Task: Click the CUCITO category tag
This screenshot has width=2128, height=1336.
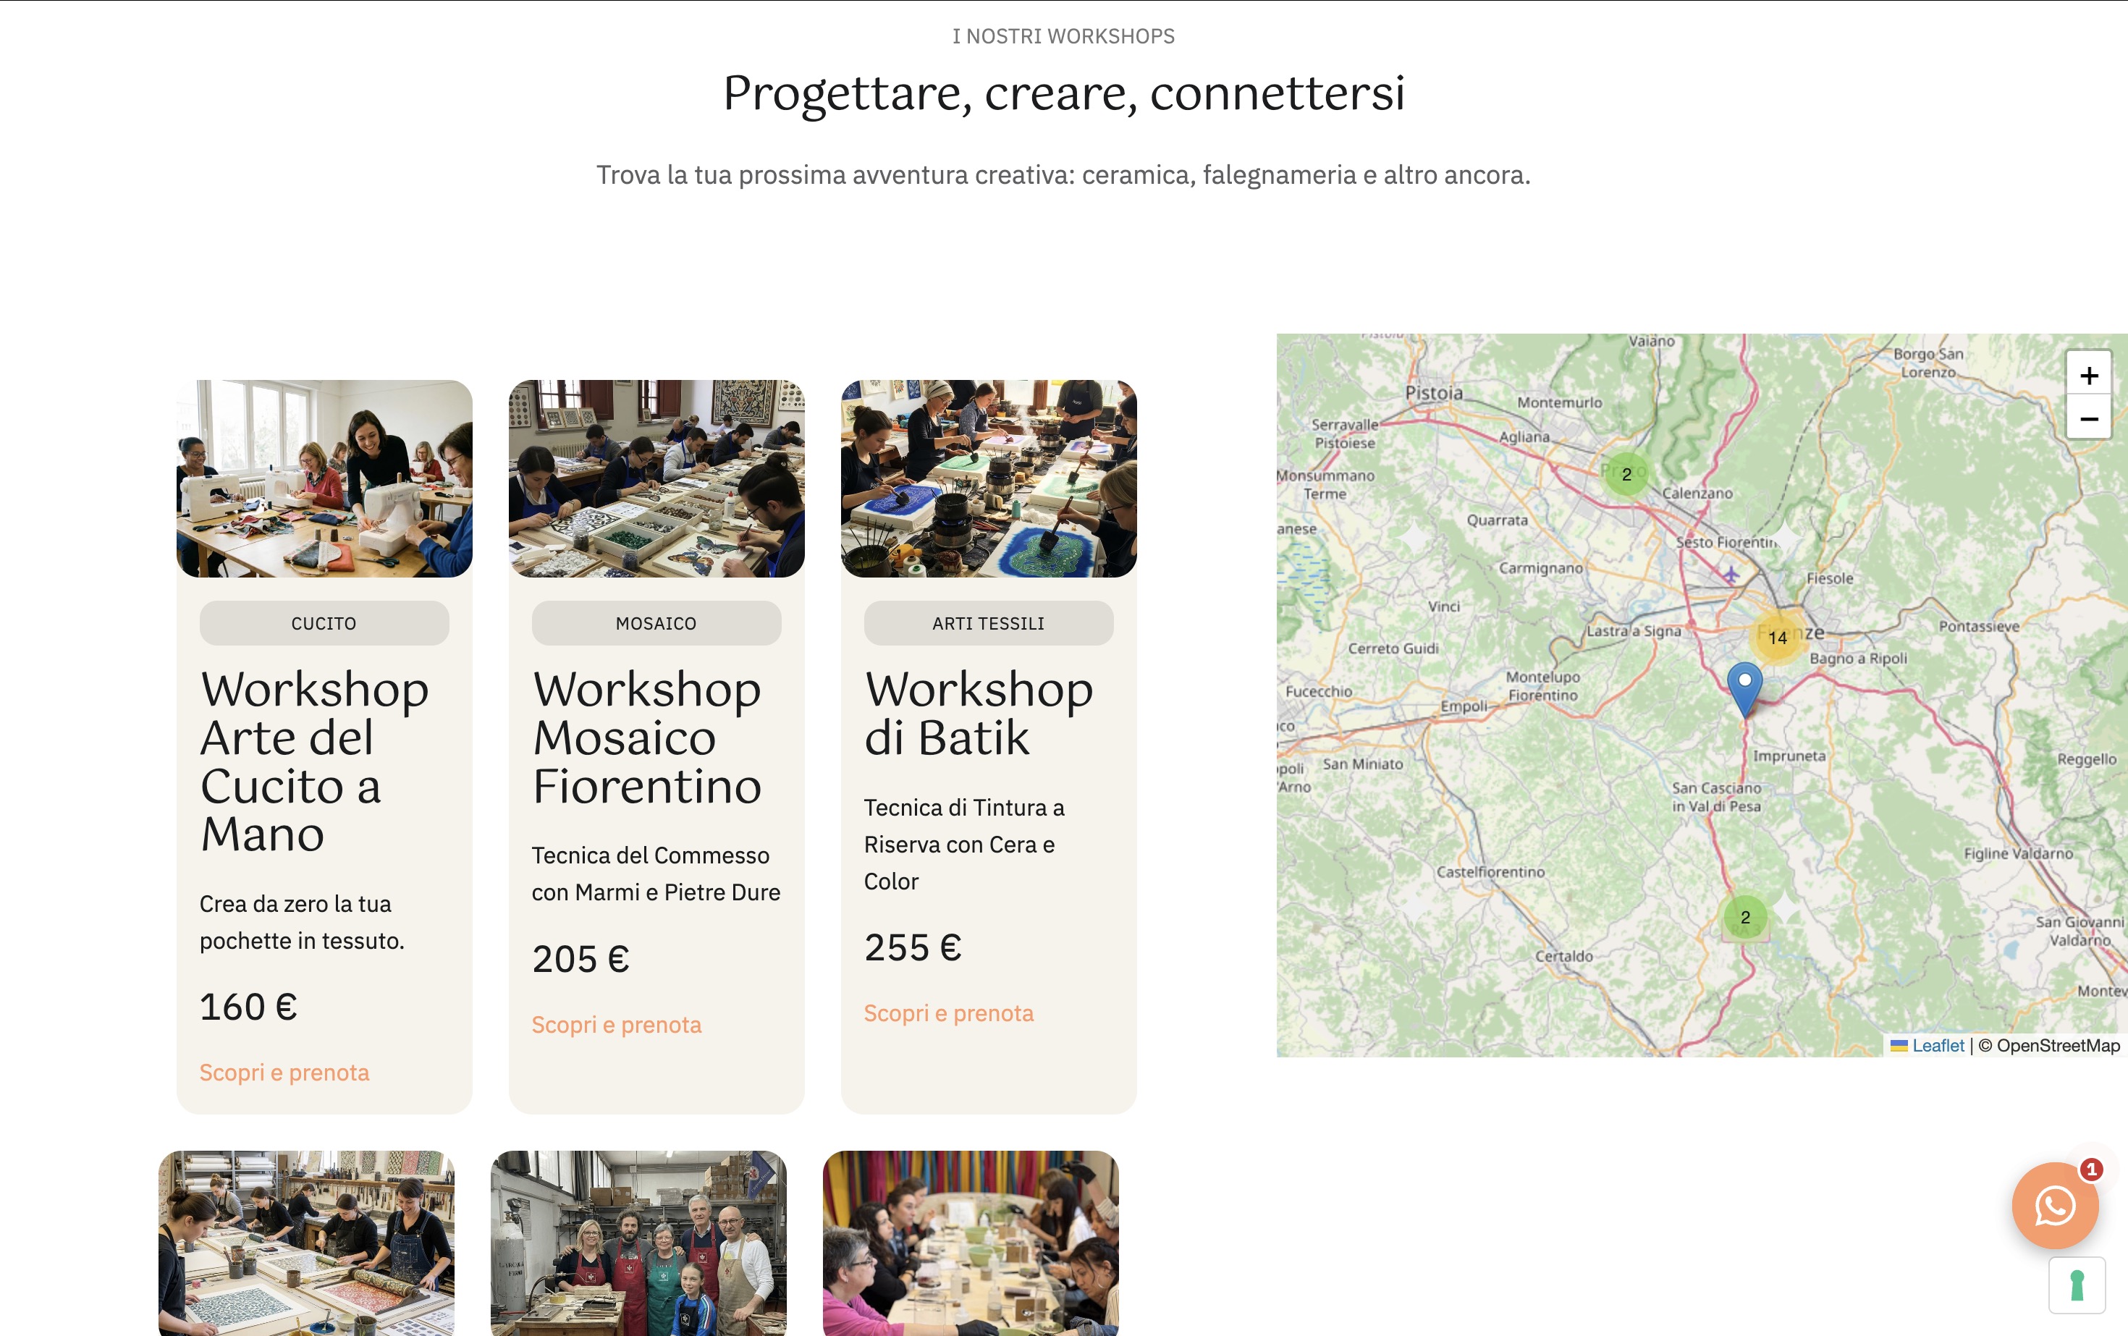Action: point(324,624)
